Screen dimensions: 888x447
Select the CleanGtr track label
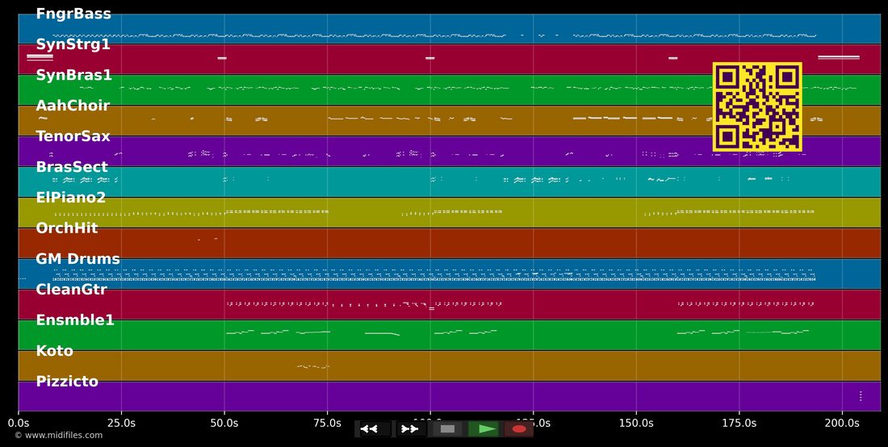pyautogui.click(x=71, y=290)
